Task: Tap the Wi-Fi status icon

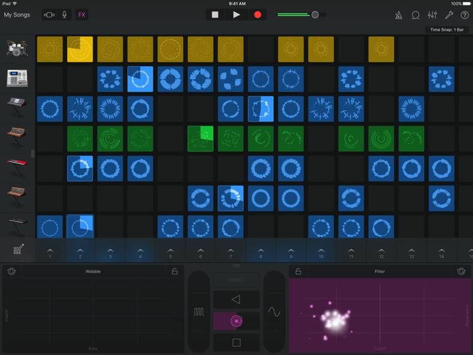Action: click(x=14, y=4)
